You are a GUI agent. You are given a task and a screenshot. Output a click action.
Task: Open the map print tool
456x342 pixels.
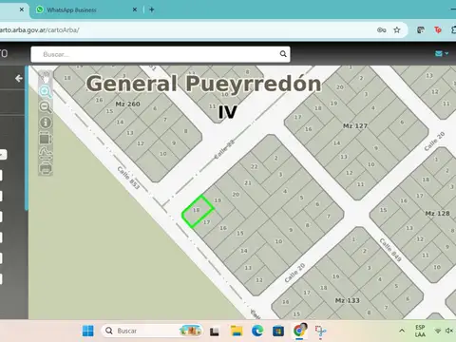coord(46,168)
